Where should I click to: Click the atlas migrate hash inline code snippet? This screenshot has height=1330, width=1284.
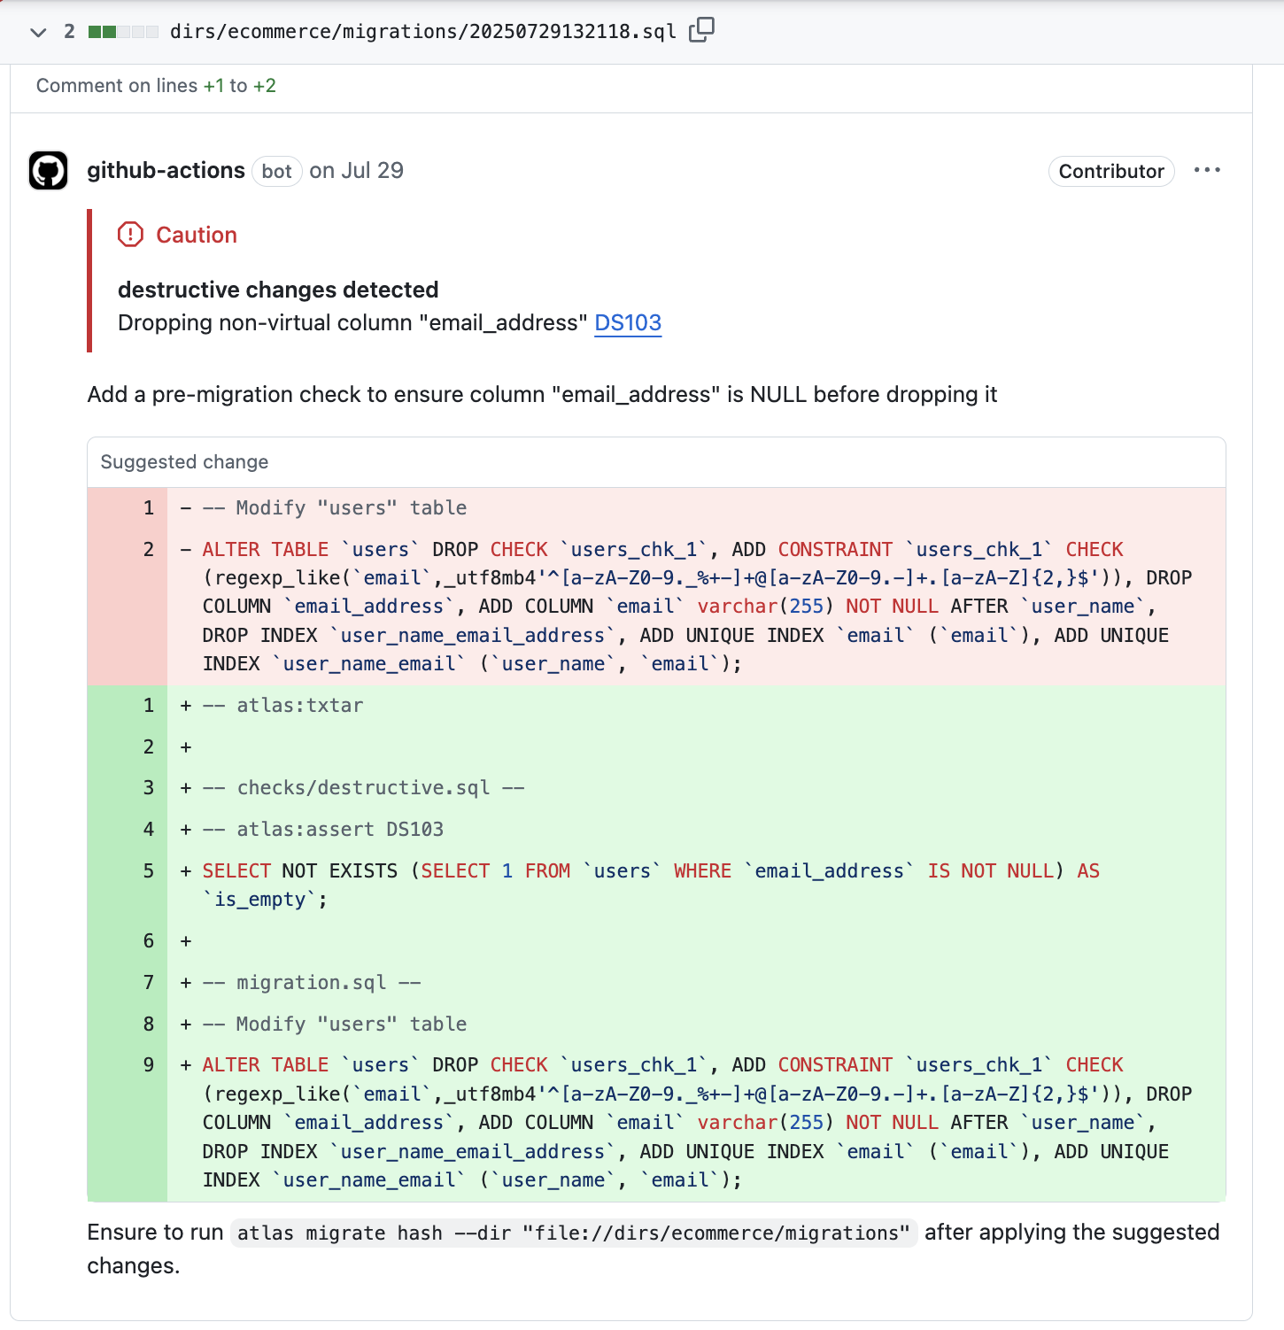pyautogui.click(x=572, y=1233)
